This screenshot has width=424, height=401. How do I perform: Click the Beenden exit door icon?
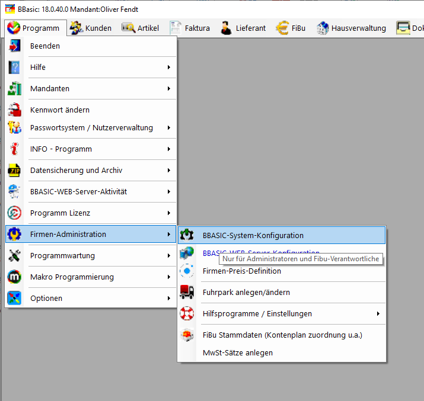[14, 46]
